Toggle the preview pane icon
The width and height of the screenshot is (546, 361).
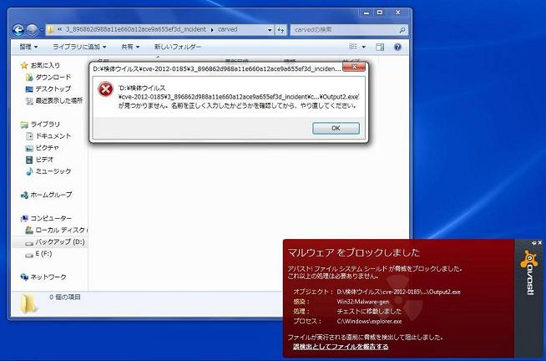(x=380, y=47)
